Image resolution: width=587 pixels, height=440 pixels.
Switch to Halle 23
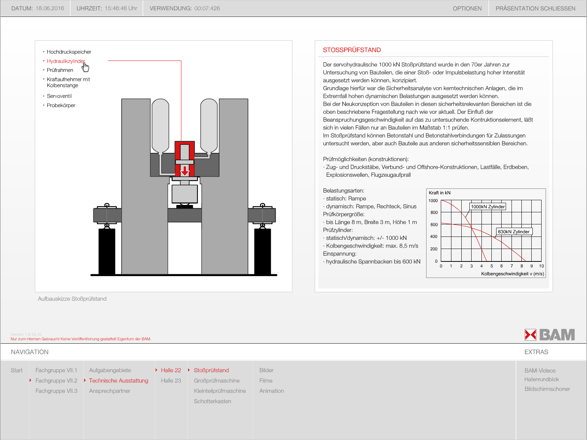click(171, 381)
